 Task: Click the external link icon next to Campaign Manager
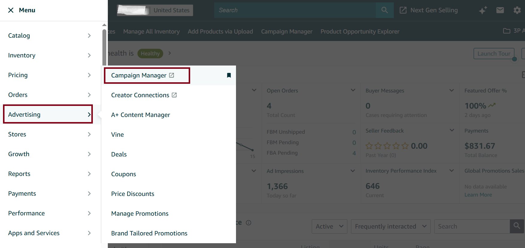pyautogui.click(x=172, y=75)
